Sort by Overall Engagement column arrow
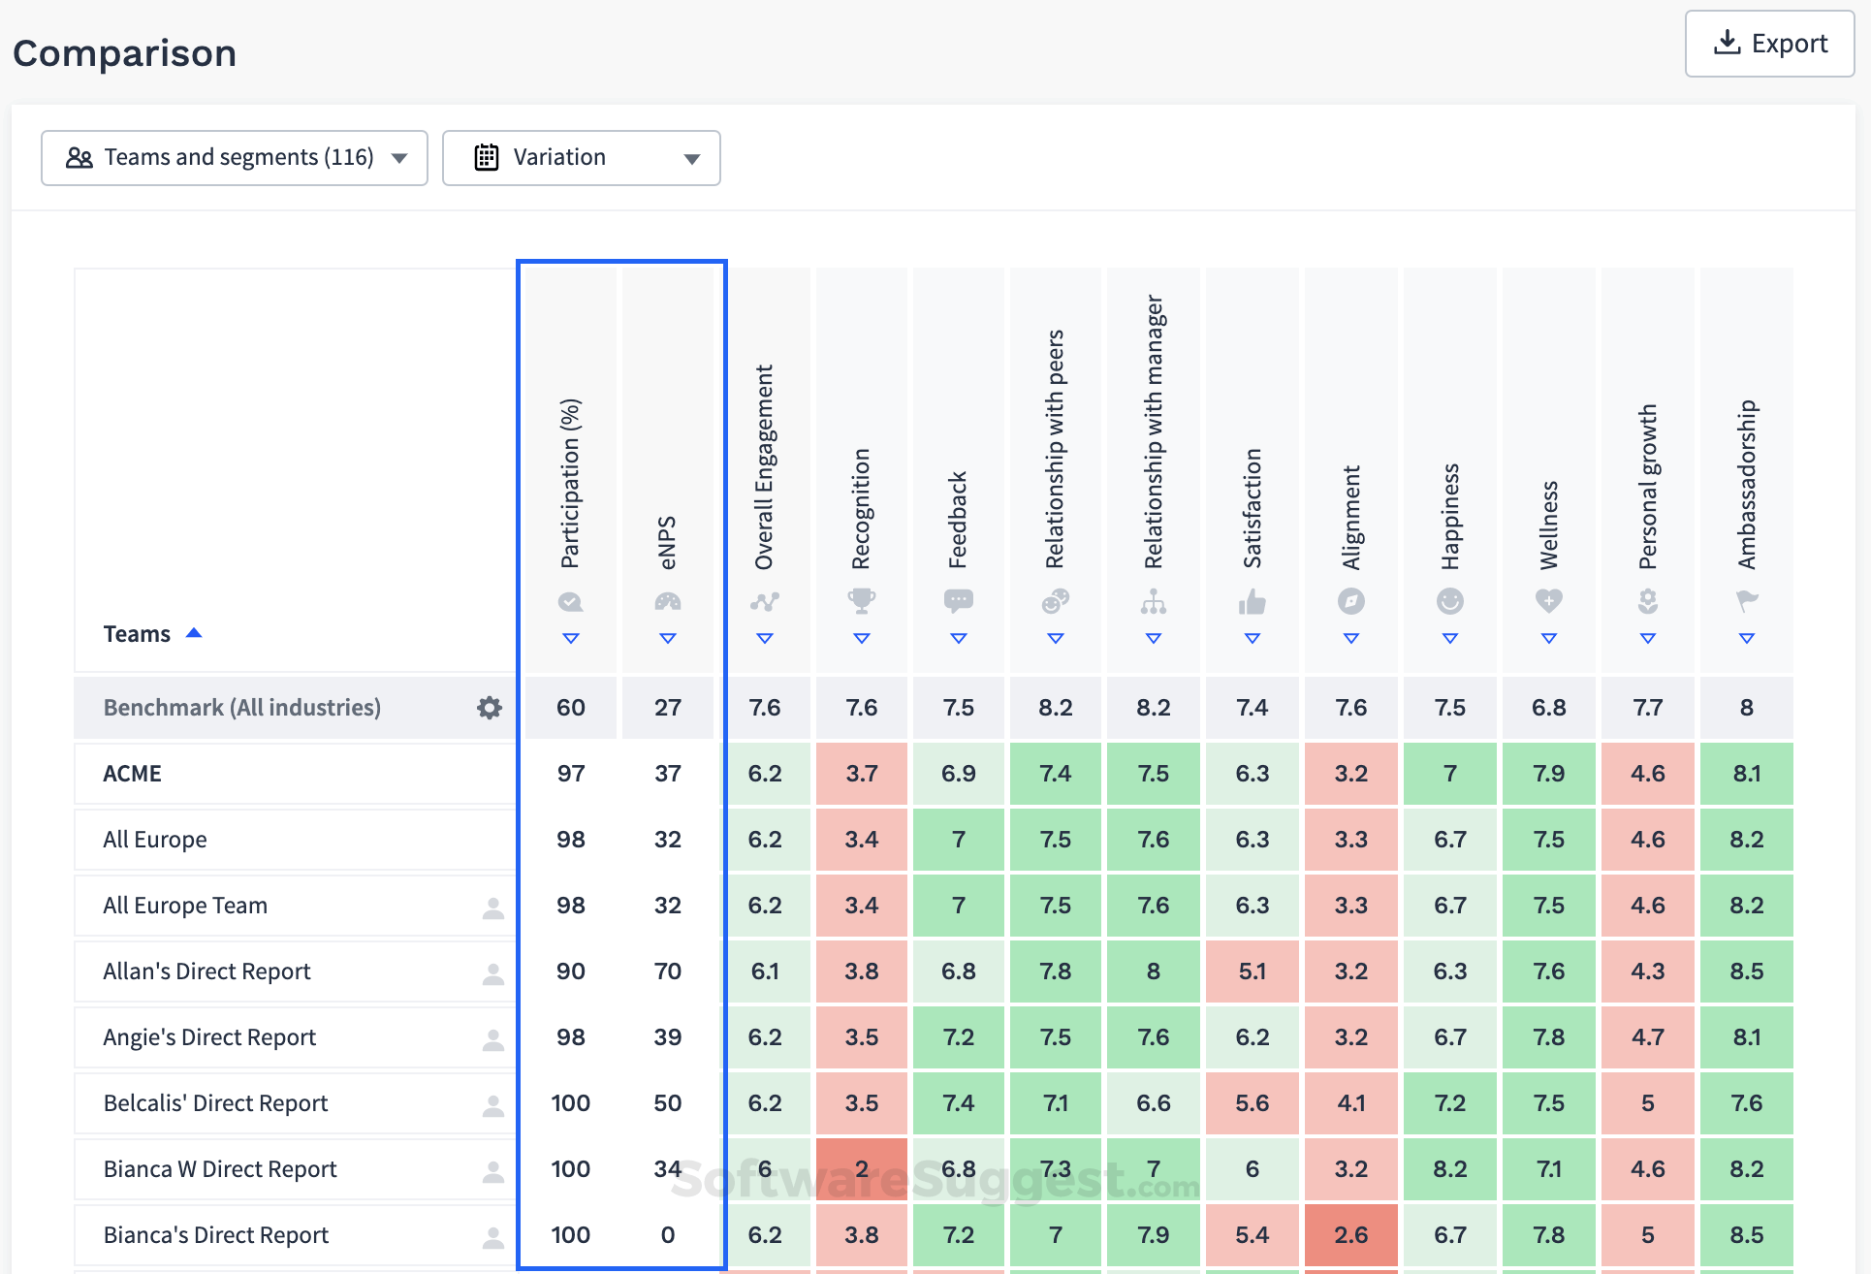The width and height of the screenshot is (1871, 1274). (x=764, y=638)
